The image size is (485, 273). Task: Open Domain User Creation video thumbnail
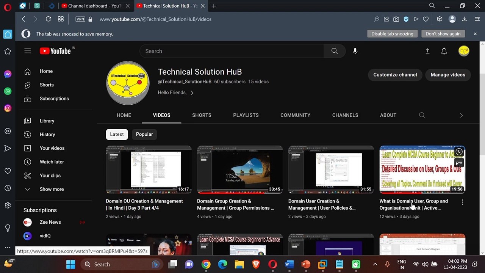[x=331, y=169]
